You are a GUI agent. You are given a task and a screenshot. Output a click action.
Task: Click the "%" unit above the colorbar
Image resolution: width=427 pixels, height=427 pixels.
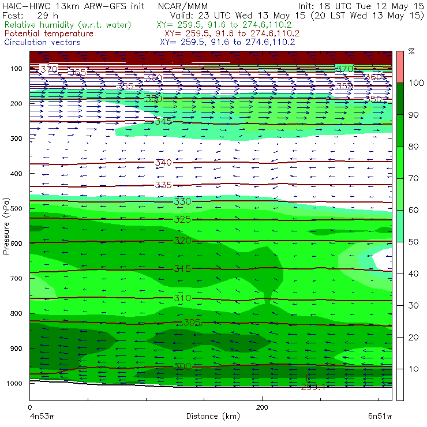click(x=411, y=51)
